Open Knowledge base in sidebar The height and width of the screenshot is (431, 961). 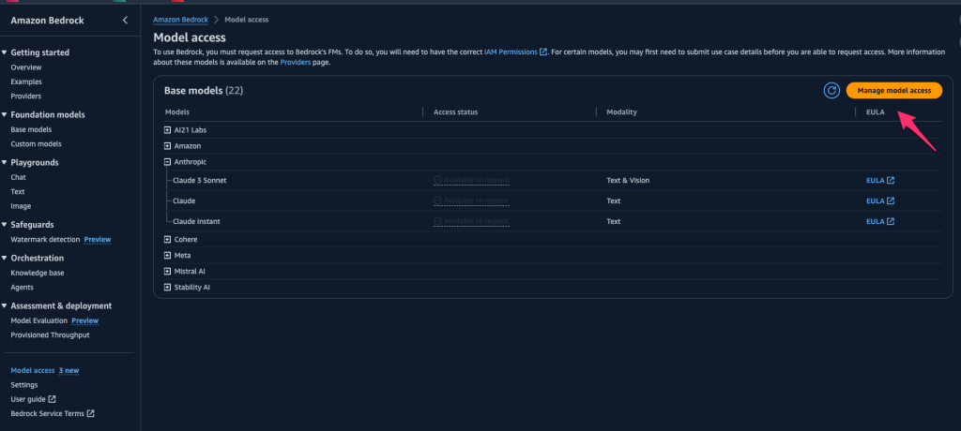[x=38, y=273]
